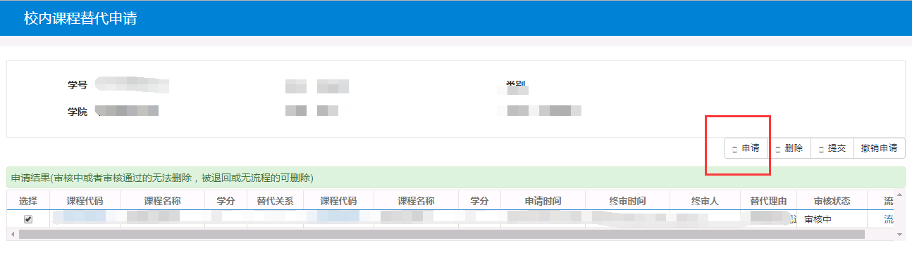Viewport: 912px width, 269px height.
Task: Sort by the 申请时间 column header
Action: [543, 201]
